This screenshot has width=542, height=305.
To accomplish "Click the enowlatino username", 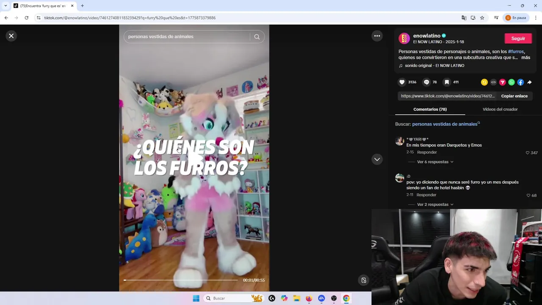I will point(426,36).
